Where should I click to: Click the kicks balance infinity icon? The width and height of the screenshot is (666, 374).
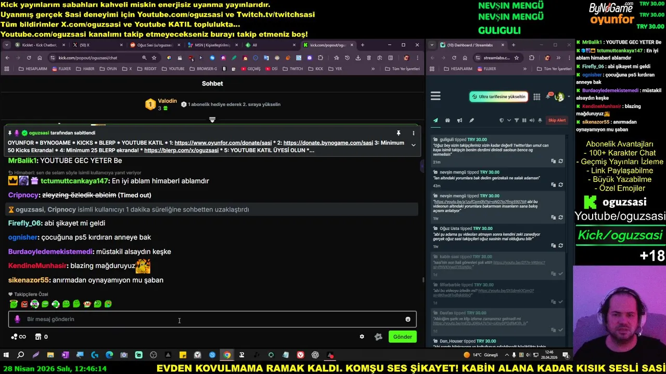[18, 337]
